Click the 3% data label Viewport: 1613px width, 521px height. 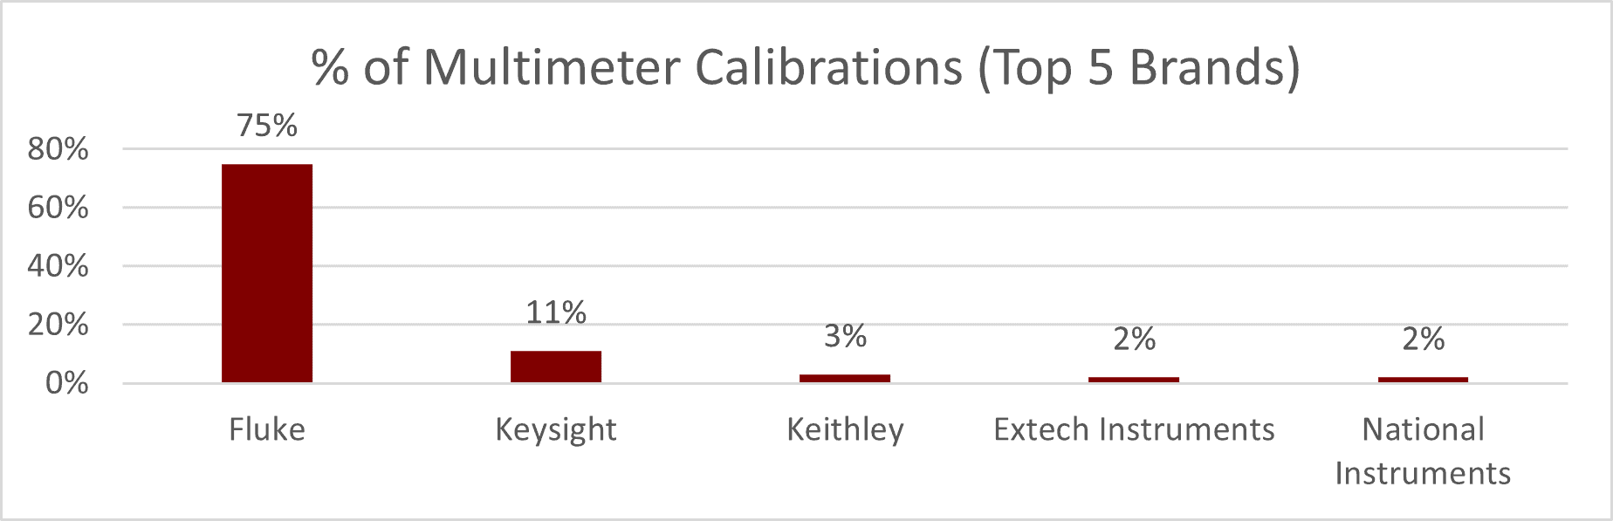[x=845, y=336]
